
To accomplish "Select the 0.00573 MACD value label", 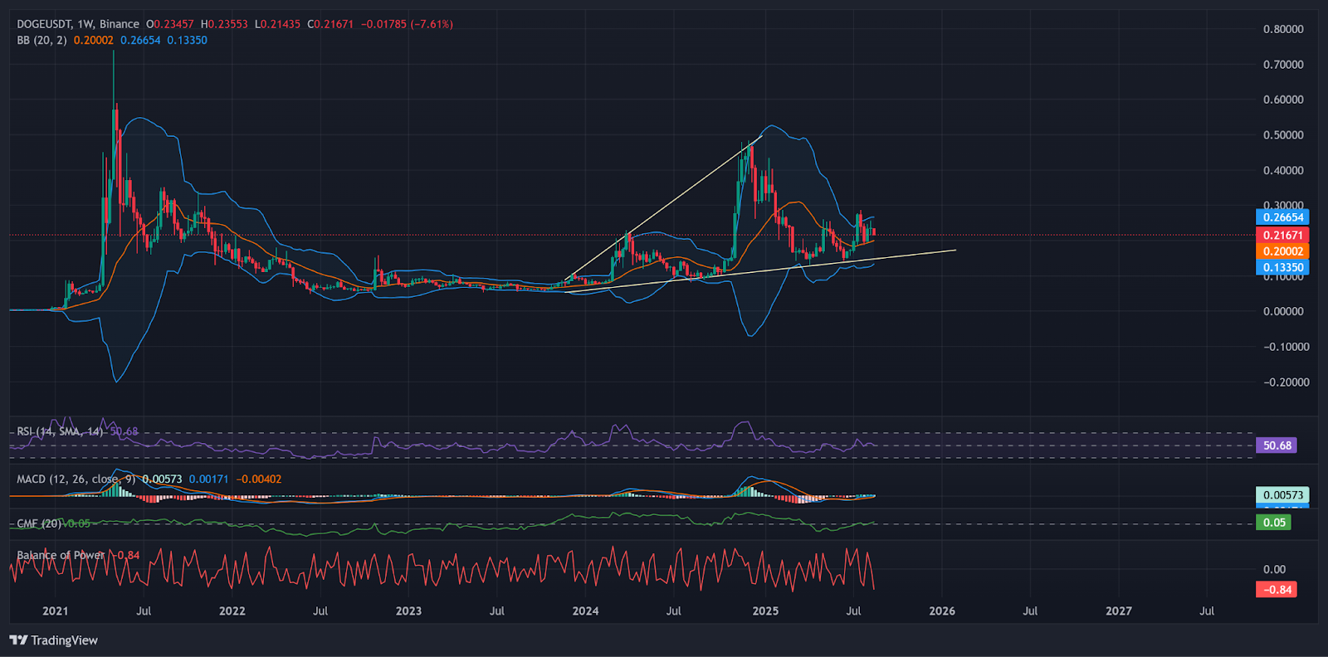I will coord(1282,495).
